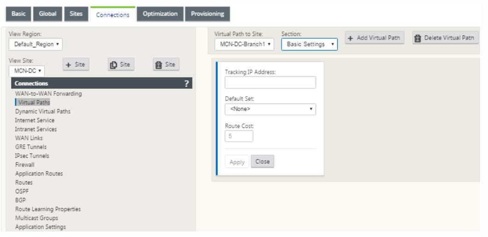This screenshot has height=237, width=488.
Task: Clone the site with copy Site button
Action: click(121, 64)
